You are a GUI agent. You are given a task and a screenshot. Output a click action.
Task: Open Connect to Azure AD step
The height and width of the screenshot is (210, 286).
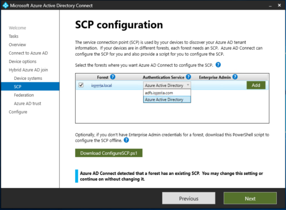pos(28,53)
